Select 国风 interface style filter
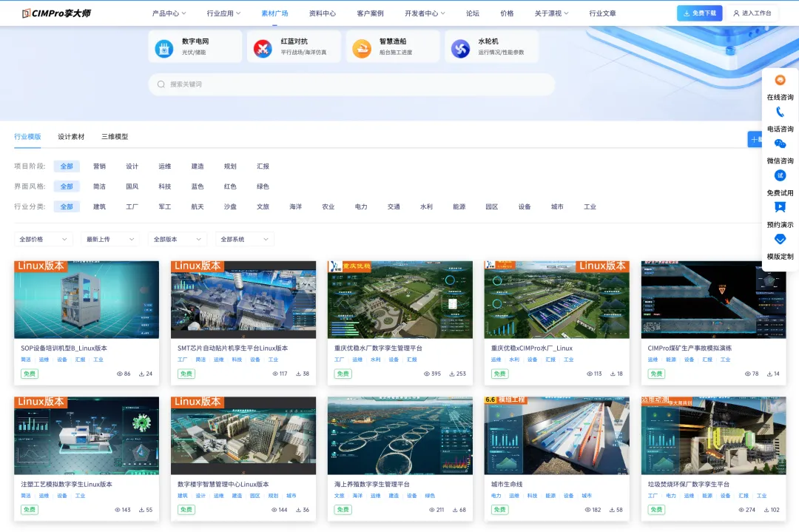The width and height of the screenshot is (799, 532). coord(132,186)
